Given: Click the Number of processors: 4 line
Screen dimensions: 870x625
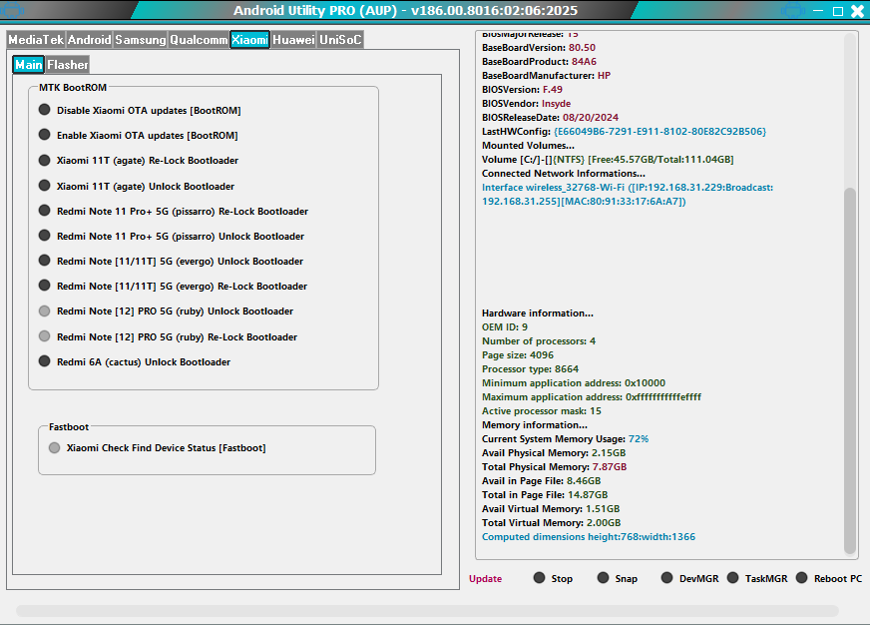Looking at the screenshot, I should (538, 341).
